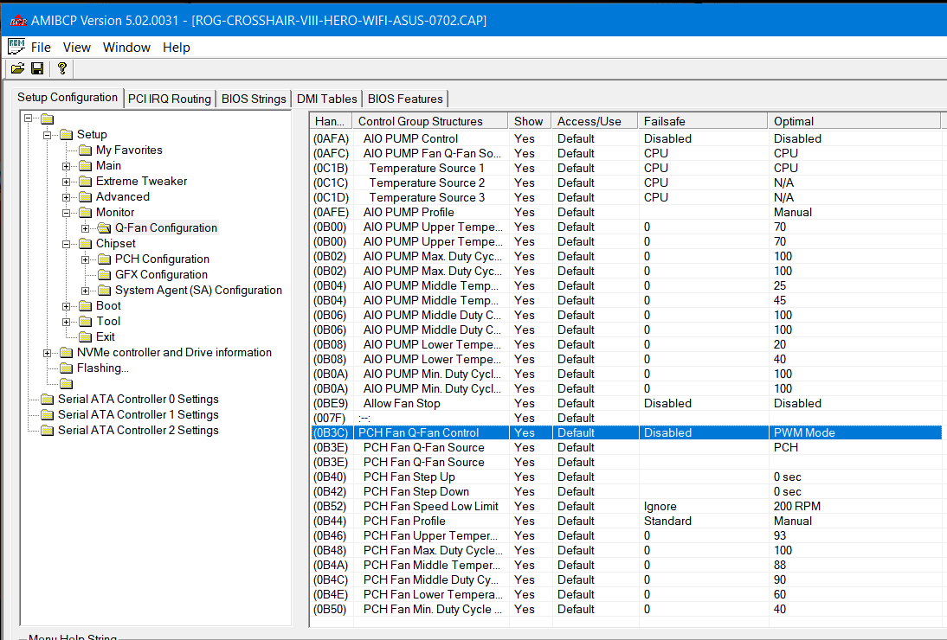Select the PCH Fan Min. Duty Cycle row
947x640 pixels.
(627, 609)
